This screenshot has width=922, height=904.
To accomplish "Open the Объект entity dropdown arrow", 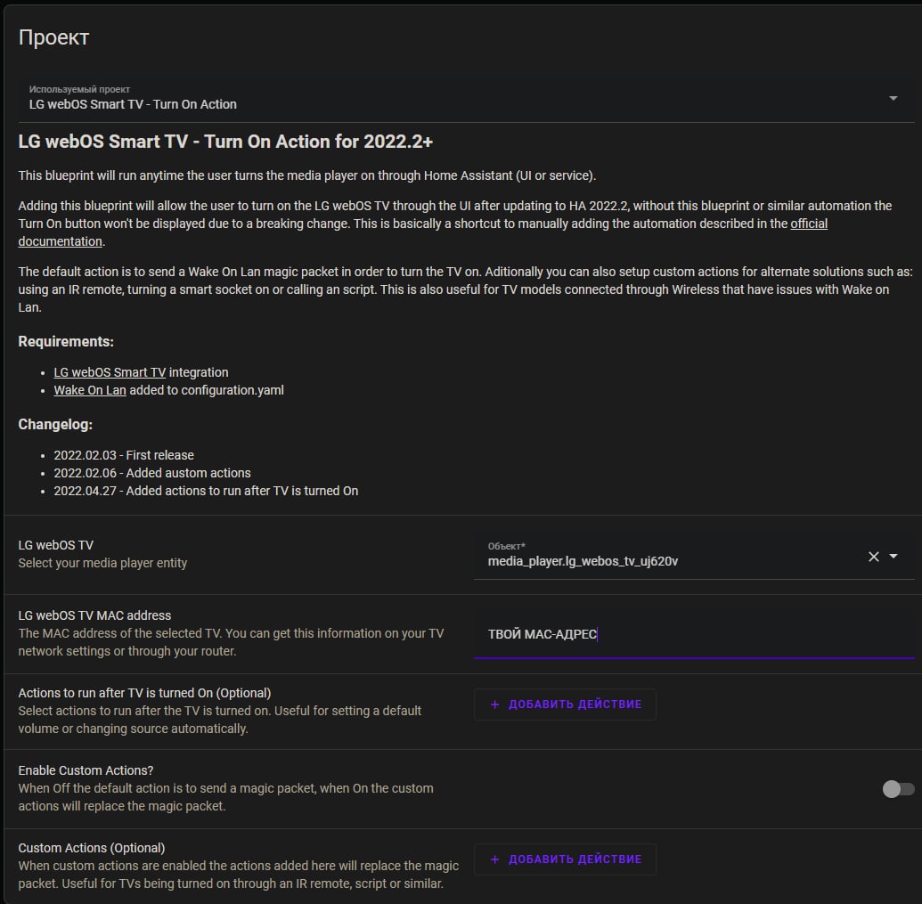I will point(893,557).
